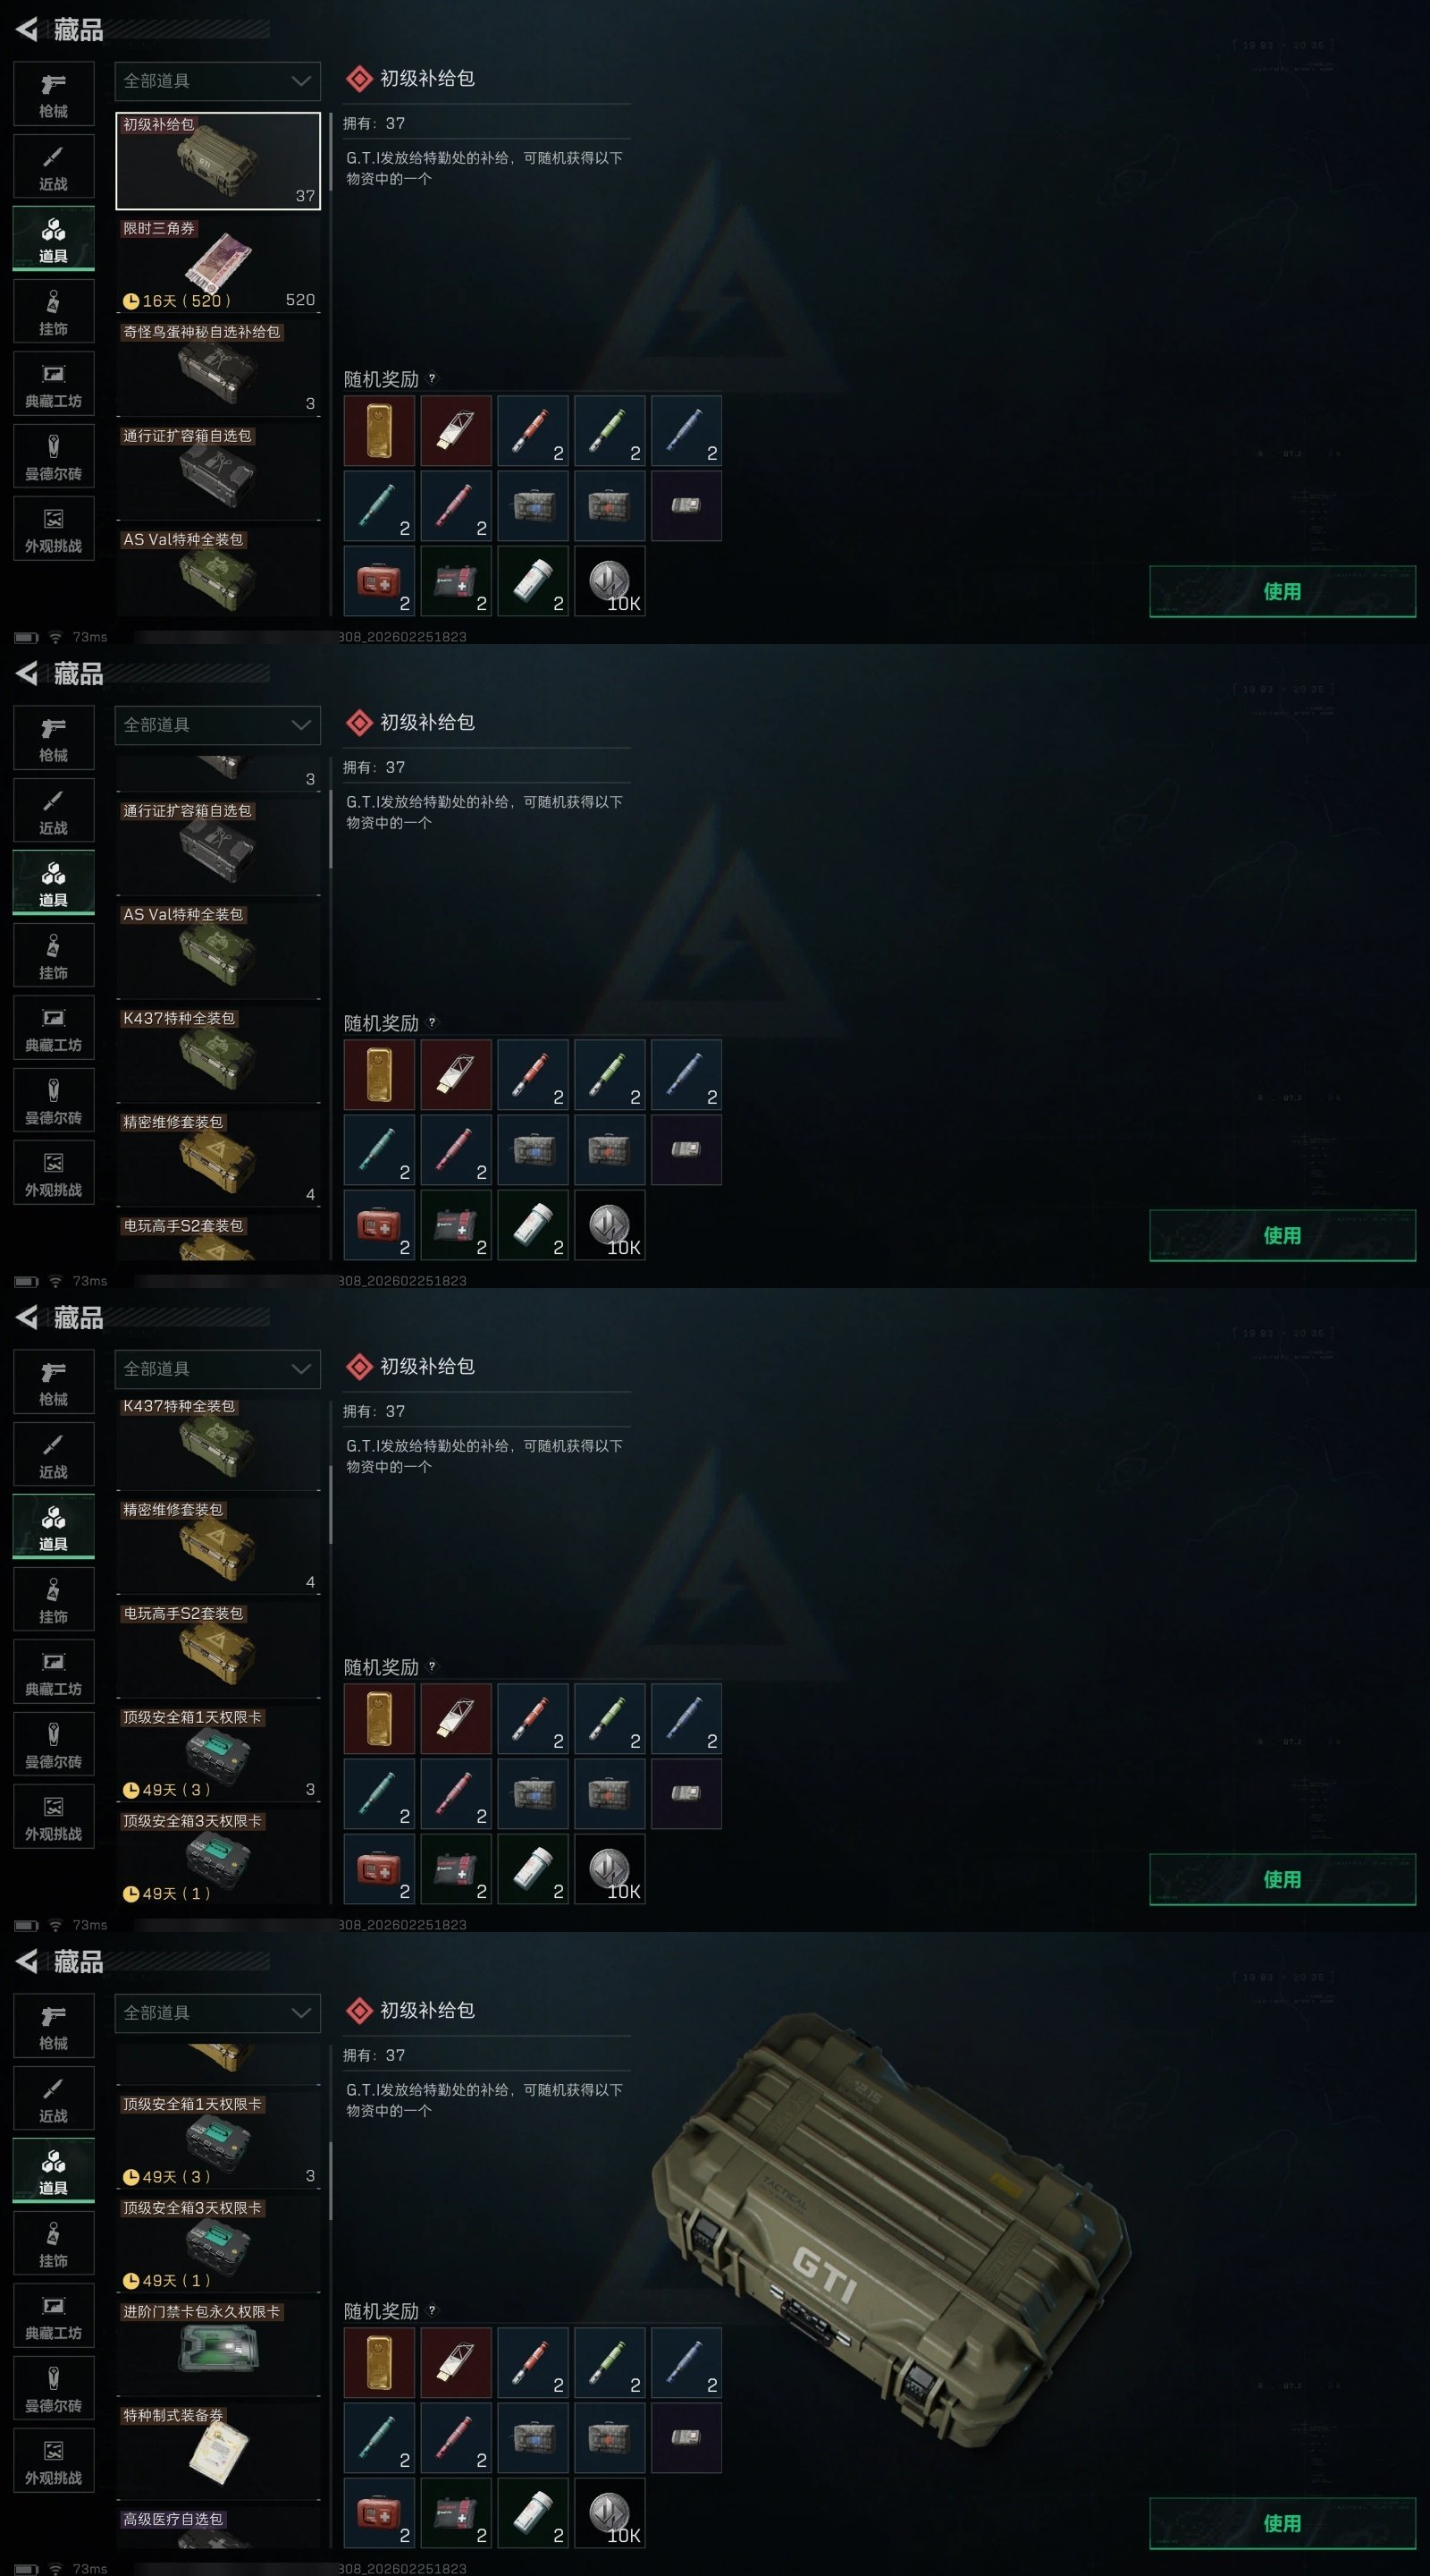This screenshot has width=1430, height=2576.
Task: Open 典藏工坊 tab in the GTI case view
Action: pos(54,2316)
